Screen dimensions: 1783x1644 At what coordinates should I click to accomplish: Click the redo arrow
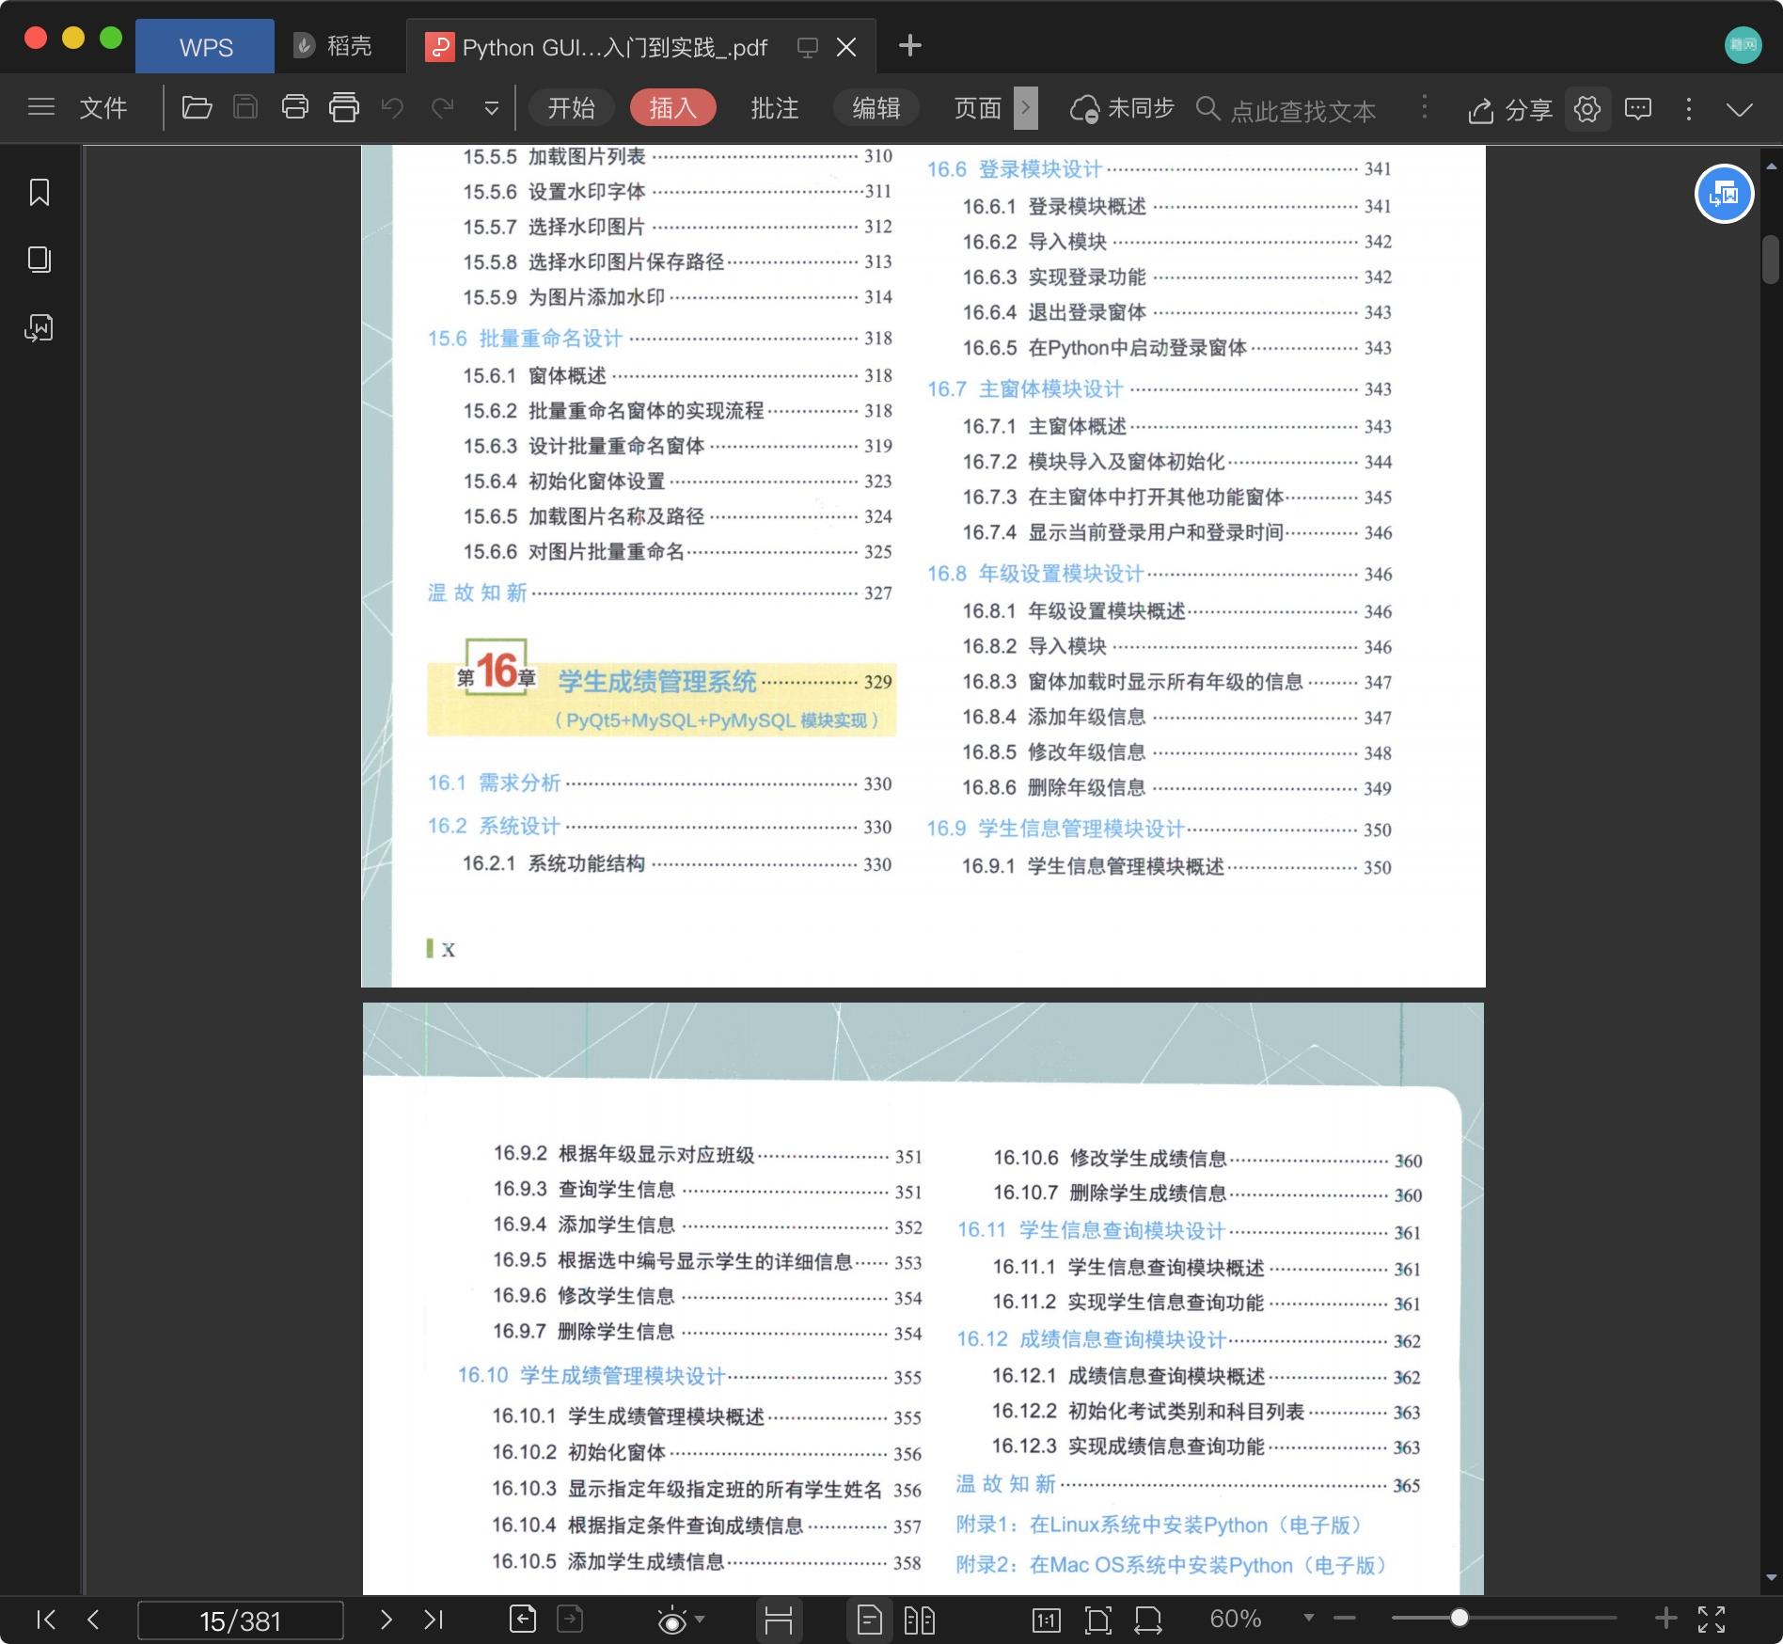pyautogui.click(x=442, y=108)
